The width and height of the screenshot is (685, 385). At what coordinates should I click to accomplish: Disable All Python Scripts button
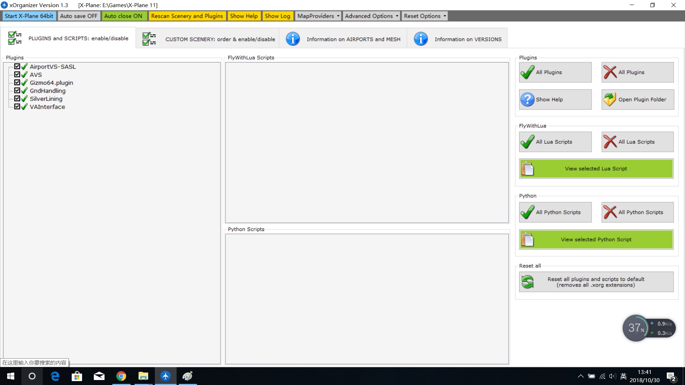pos(638,212)
